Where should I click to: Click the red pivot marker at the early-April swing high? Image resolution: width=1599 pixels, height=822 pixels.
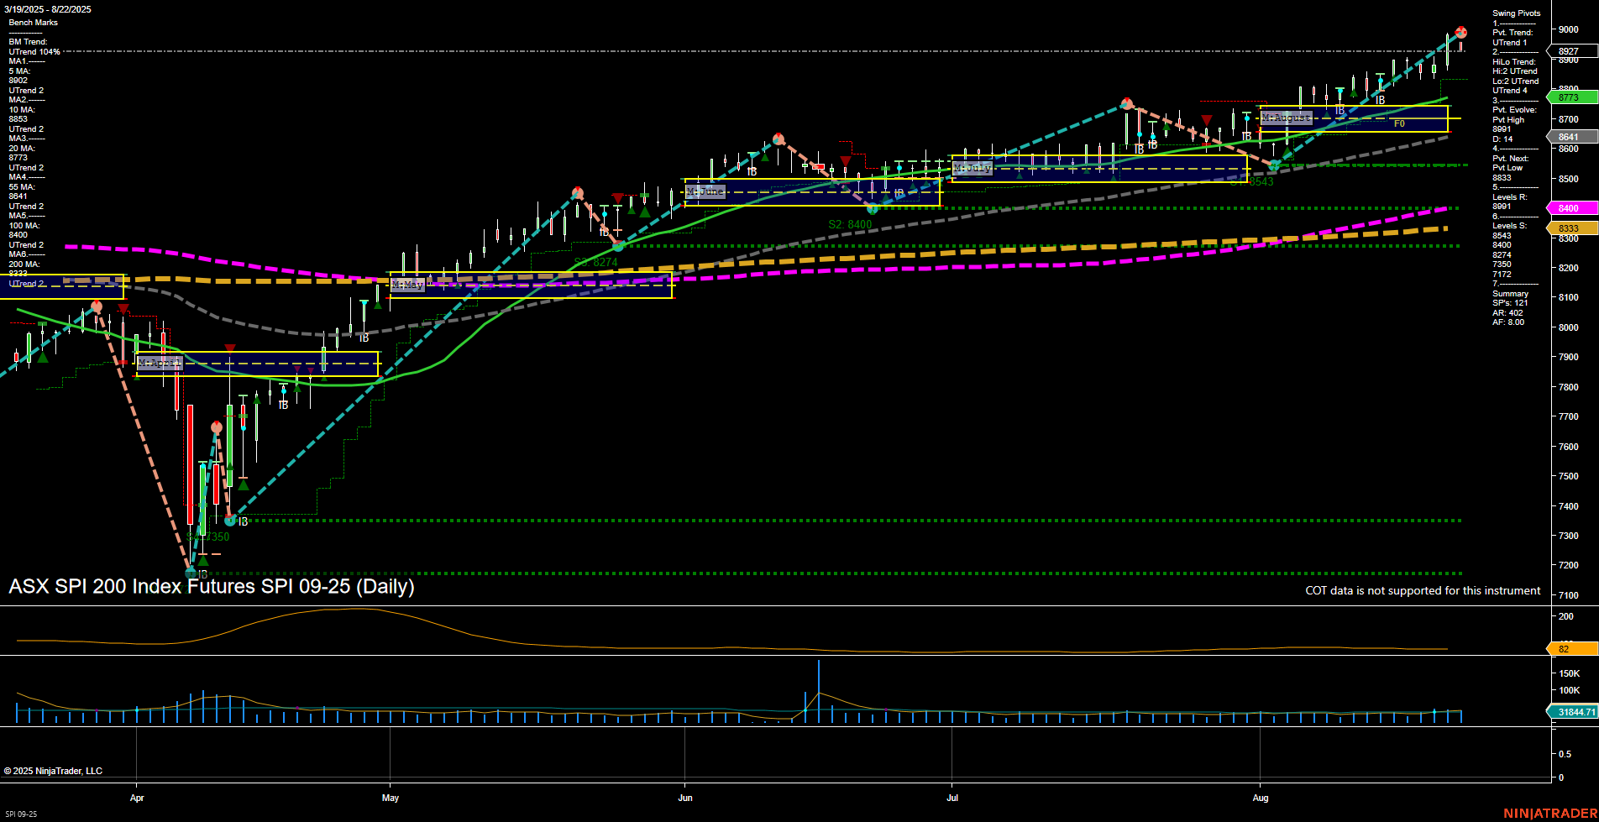click(x=96, y=307)
